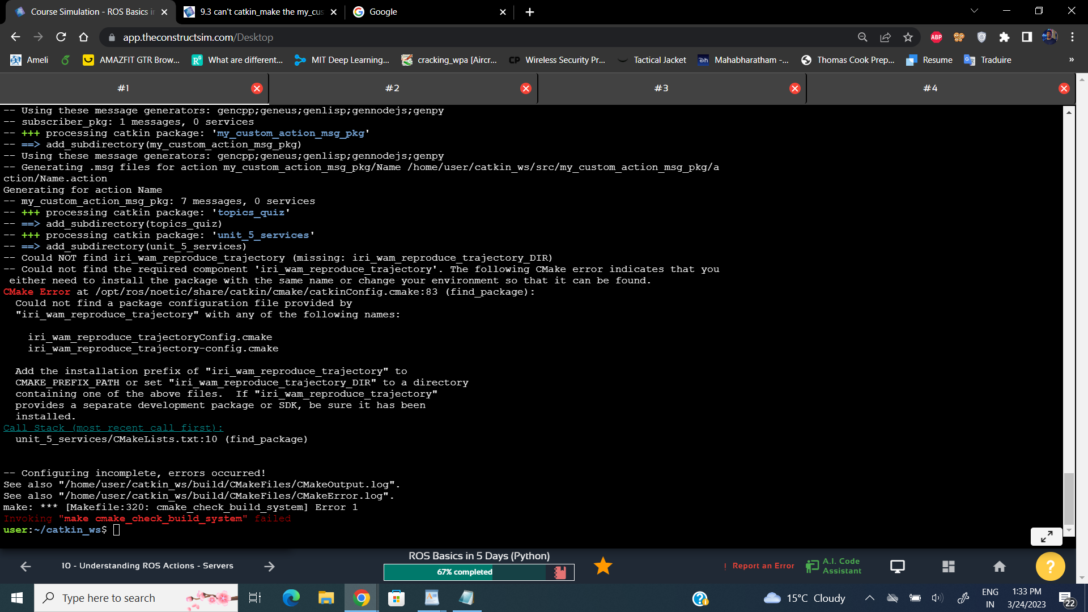Viewport: 1088px width, 612px height.
Task: Click Report an Error link
Action: (763, 566)
